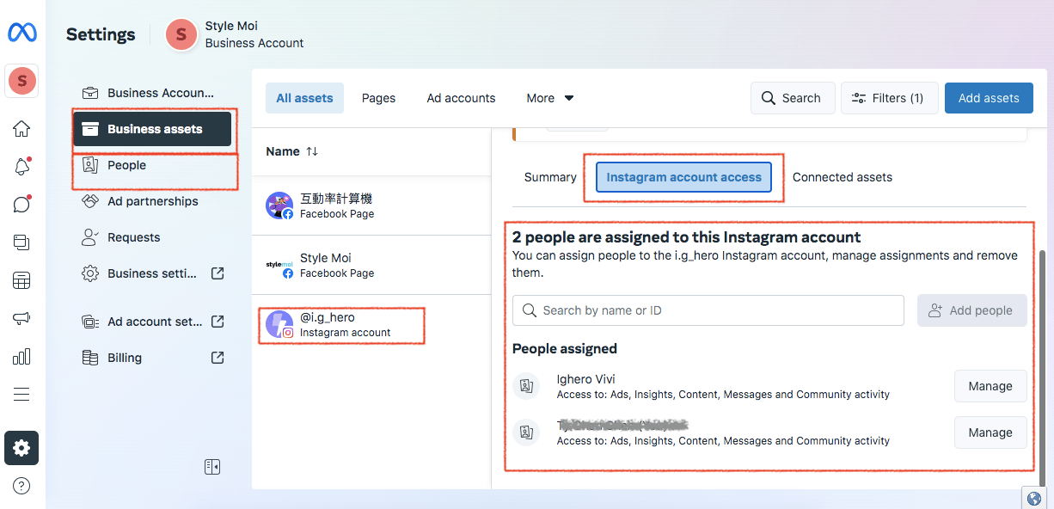Click the Add assets button

(x=989, y=98)
